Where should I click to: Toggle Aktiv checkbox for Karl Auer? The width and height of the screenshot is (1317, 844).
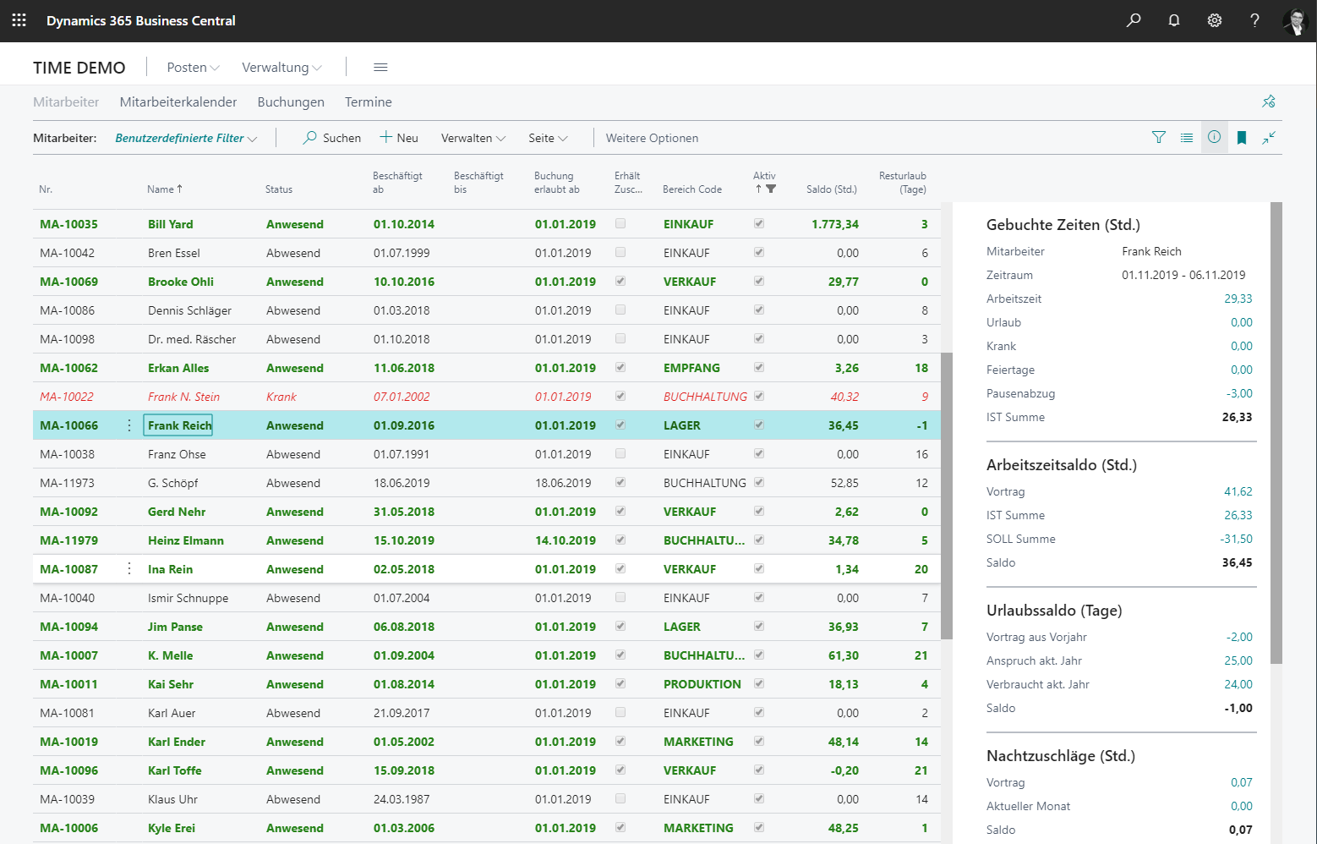click(x=759, y=713)
